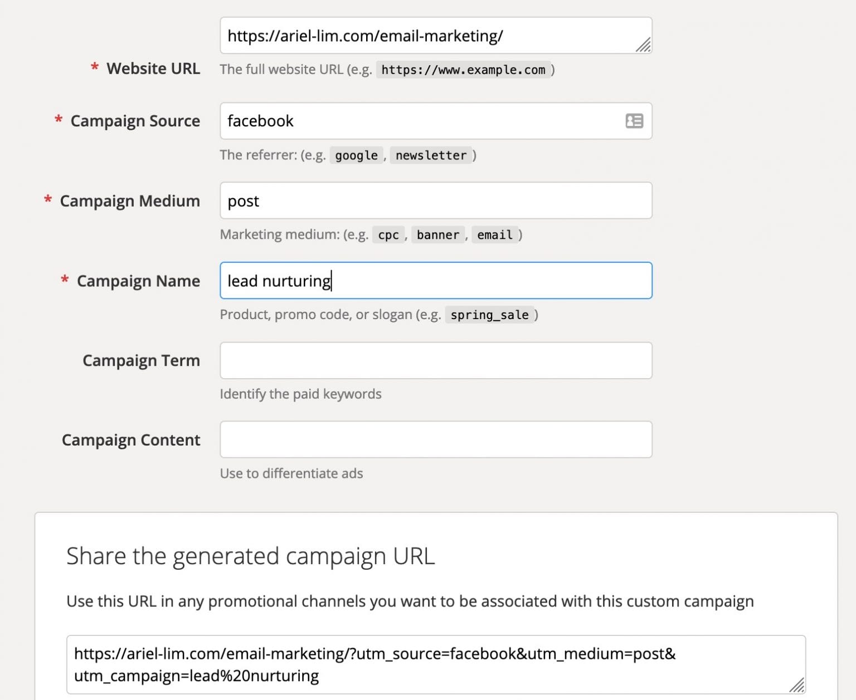Click the spring_sale example under Campaign Name
Image resolution: width=856 pixels, height=700 pixels.
[x=489, y=315]
